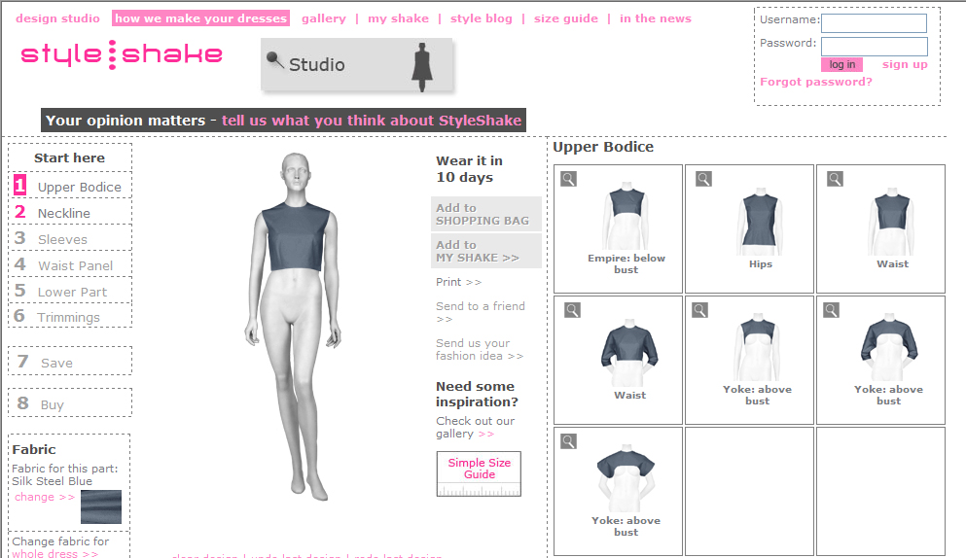Magnify the short-sleeved Yoke above bust tile
966x558 pixels.
pyautogui.click(x=569, y=441)
